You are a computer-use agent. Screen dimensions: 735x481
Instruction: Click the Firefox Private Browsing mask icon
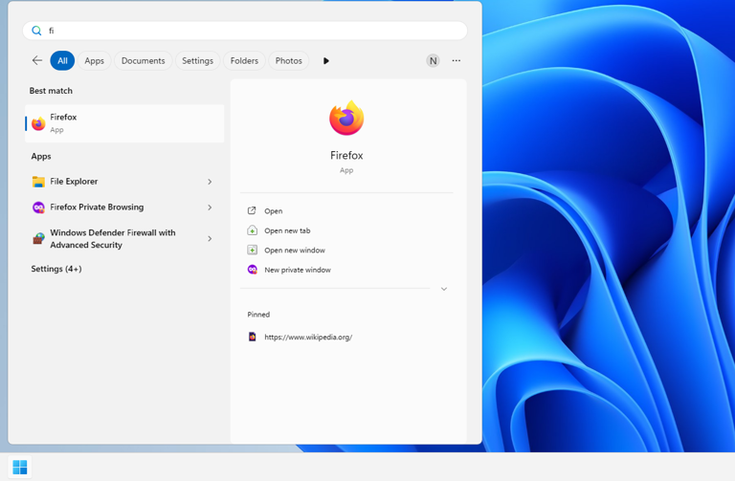[38, 207]
